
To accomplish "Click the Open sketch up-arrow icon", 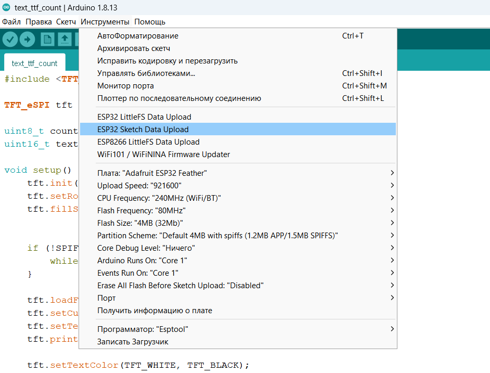I will [x=65, y=40].
